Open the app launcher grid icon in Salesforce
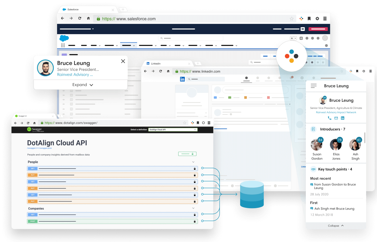The width and height of the screenshot is (377, 242). (x=63, y=45)
